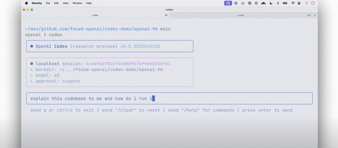
Task: Add a new terminal tab
Action: point(315,15)
